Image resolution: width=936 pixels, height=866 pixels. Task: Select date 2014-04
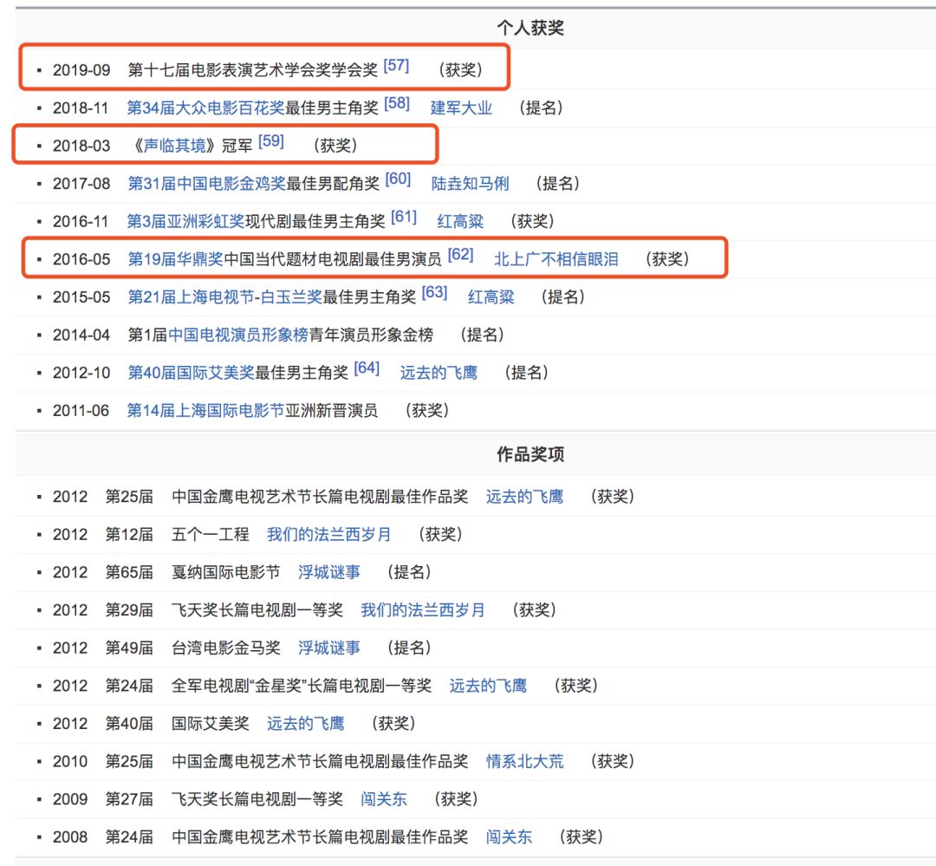[81, 335]
